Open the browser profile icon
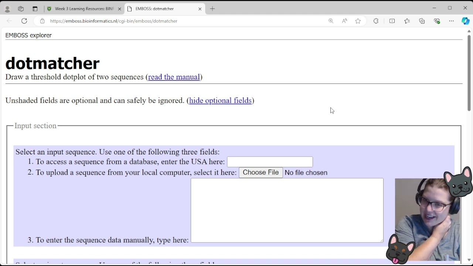This screenshot has height=266, width=473. tap(7, 9)
